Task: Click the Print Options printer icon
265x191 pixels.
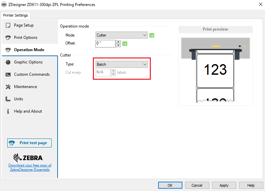Action: pos(8,38)
